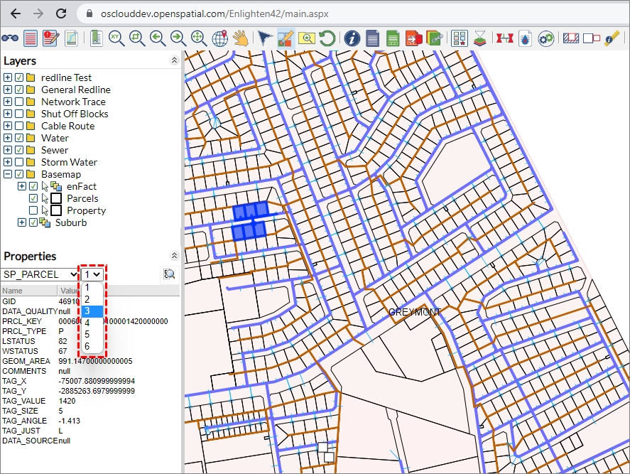The image size is (630, 474).
Task: Enable the Storm Water layer checkbox
Action: (x=20, y=162)
